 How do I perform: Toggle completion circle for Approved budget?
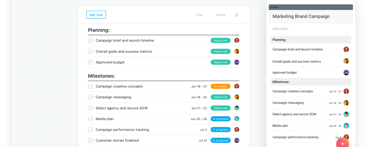click(x=91, y=62)
